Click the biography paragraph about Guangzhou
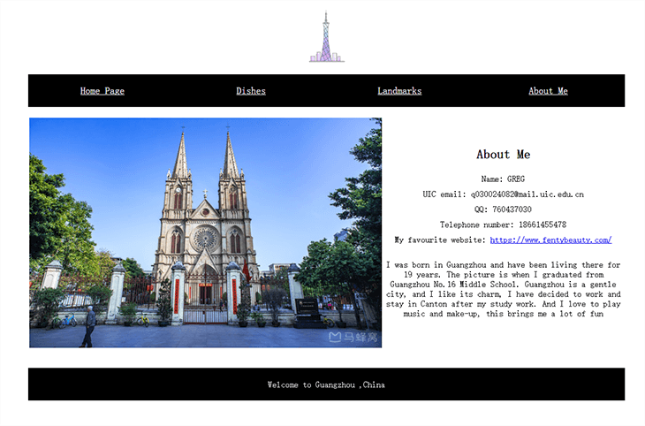The width and height of the screenshot is (645, 426). pyautogui.click(x=503, y=289)
